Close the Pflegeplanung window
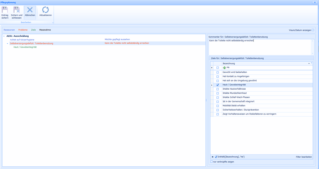The height and width of the screenshot is (169, 319). (x=314, y=2)
